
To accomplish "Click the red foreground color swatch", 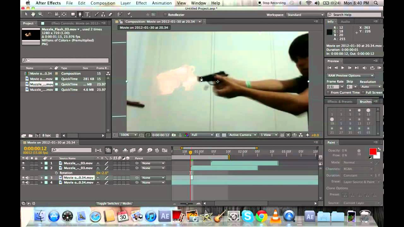I will click(x=373, y=151).
